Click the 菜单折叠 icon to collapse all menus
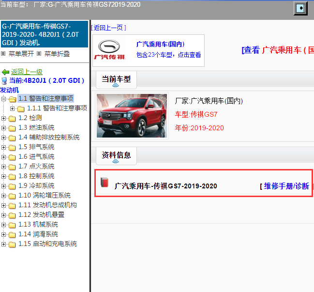 tap(39, 54)
